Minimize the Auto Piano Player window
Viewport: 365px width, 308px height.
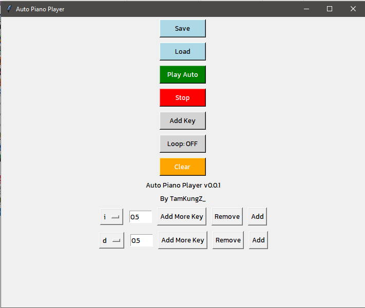click(306, 9)
